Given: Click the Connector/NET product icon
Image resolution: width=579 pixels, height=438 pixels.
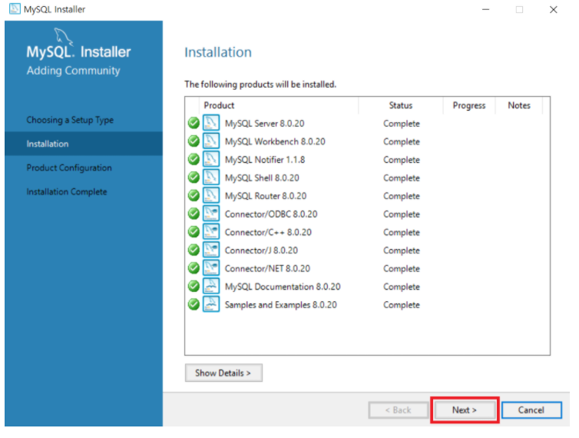Looking at the screenshot, I should coord(211,268).
